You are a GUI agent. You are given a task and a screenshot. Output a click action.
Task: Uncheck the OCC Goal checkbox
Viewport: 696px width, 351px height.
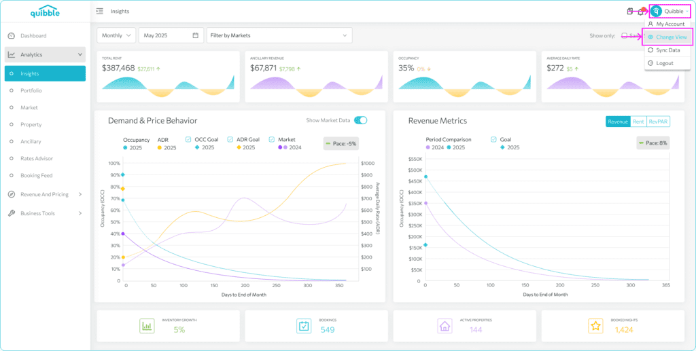click(x=188, y=139)
